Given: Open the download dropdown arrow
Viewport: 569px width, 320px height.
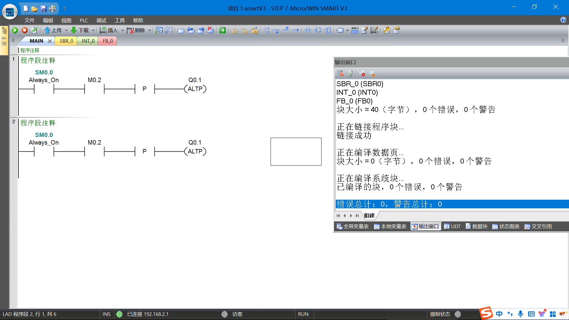Looking at the screenshot, I should coord(93,31).
